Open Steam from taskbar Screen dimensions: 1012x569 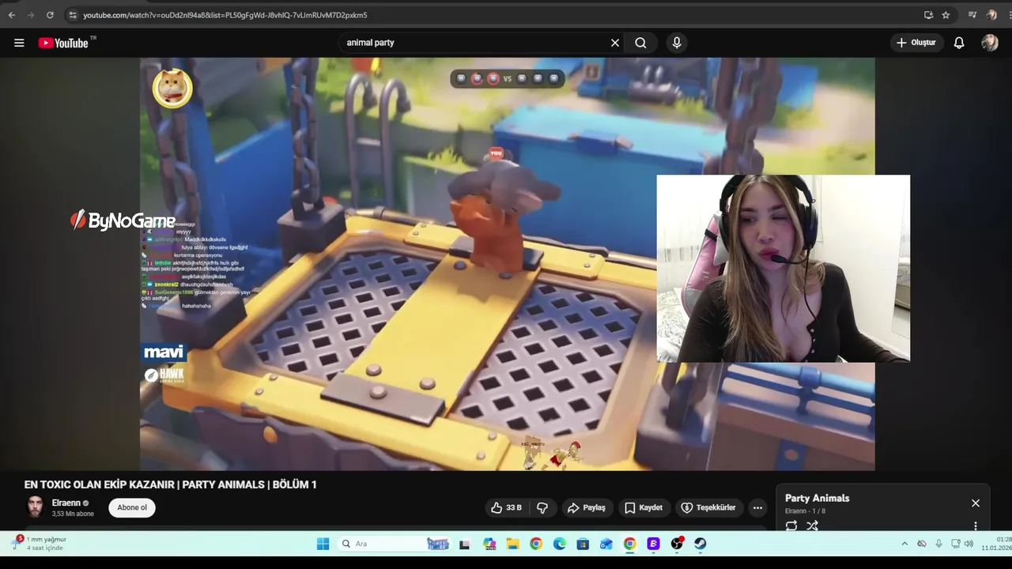[x=700, y=544]
